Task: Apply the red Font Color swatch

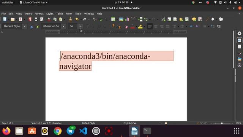Action: pyautogui.click(x=133, y=27)
